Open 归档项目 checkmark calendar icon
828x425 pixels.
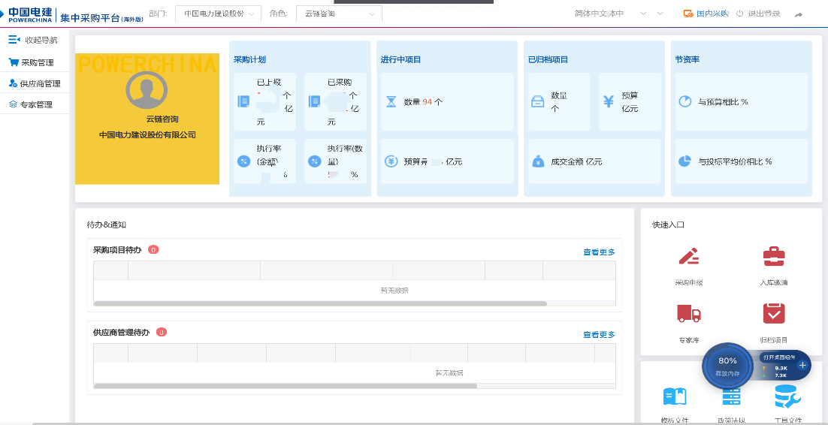pyautogui.click(x=773, y=314)
